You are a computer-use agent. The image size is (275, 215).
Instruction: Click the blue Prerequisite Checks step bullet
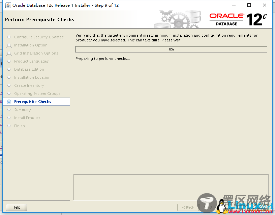pos(9,102)
